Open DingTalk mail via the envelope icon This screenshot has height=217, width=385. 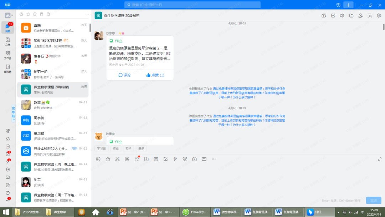[204, 159]
